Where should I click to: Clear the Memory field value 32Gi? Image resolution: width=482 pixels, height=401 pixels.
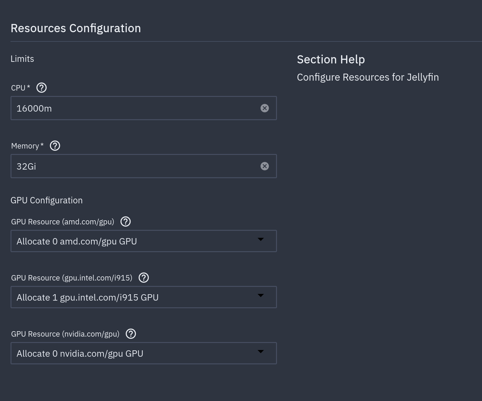click(x=265, y=166)
